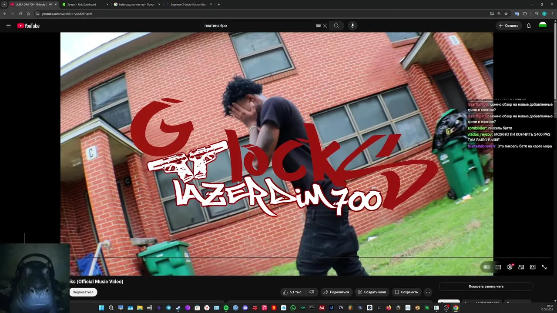Mute the LAZER DIM tab audio icon

[50, 4]
